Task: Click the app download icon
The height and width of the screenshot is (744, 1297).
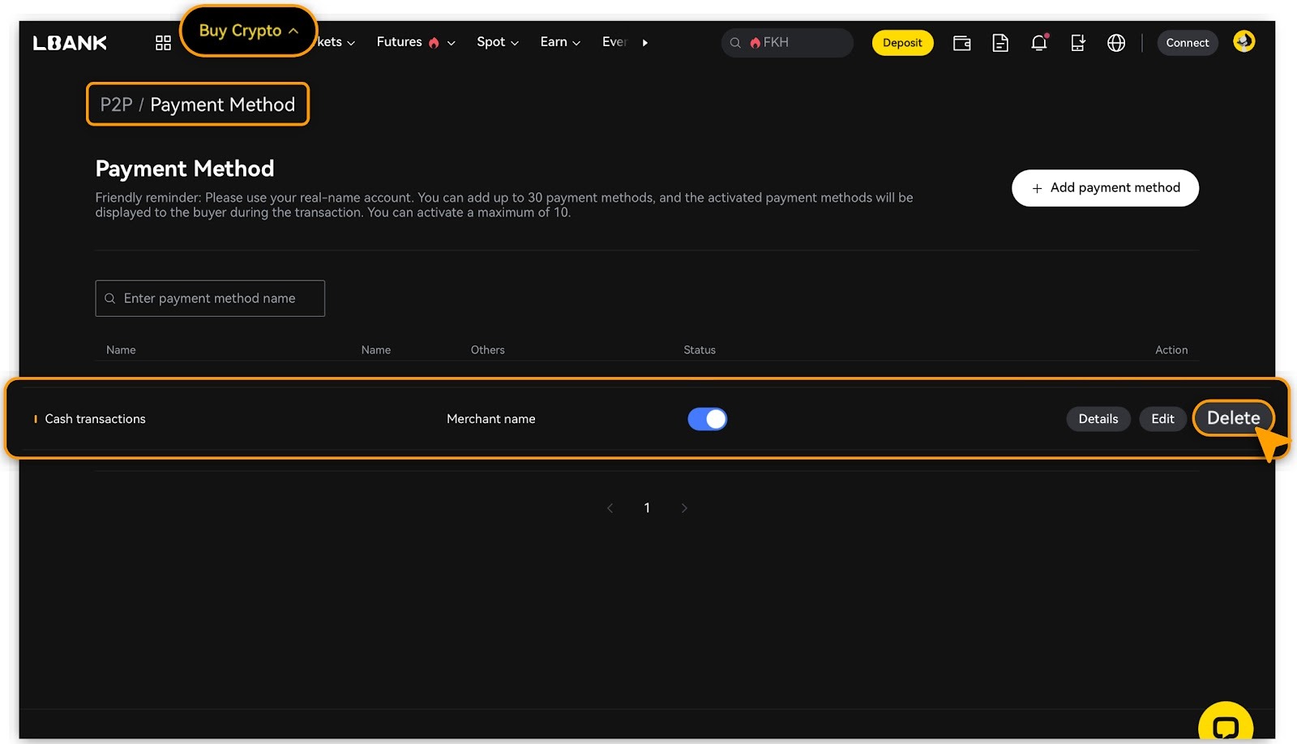Action: pos(1077,43)
